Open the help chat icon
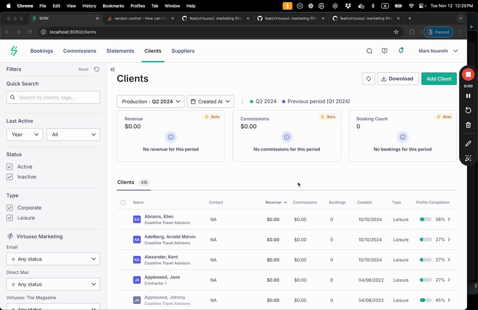Image resolution: width=478 pixels, height=310 pixels. 384,51
